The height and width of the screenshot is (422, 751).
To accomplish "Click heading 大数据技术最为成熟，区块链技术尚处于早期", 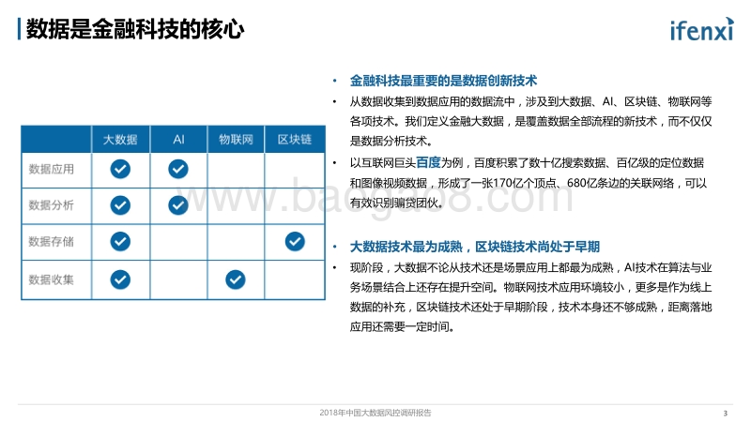I will click(x=475, y=247).
